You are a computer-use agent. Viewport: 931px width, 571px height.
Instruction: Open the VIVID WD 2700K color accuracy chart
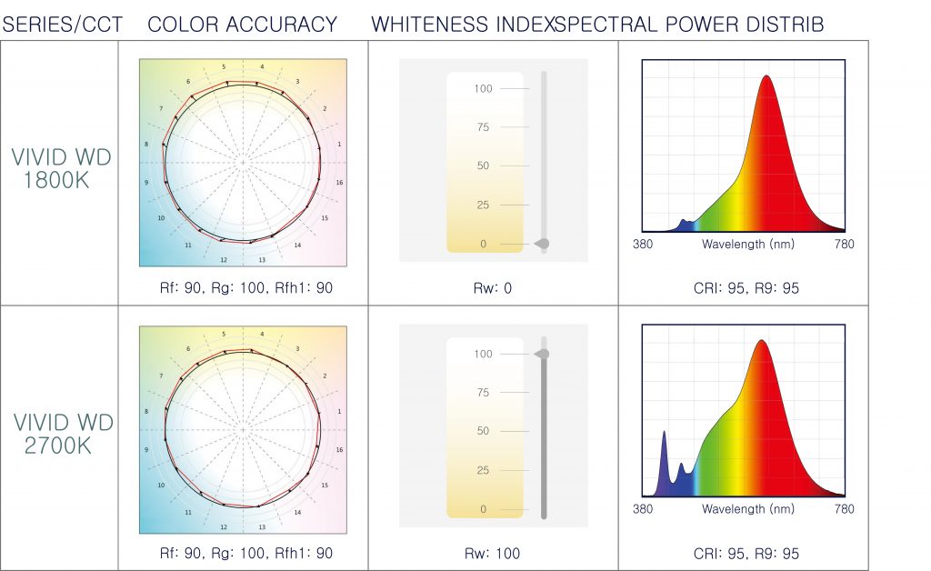click(x=244, y=429)
